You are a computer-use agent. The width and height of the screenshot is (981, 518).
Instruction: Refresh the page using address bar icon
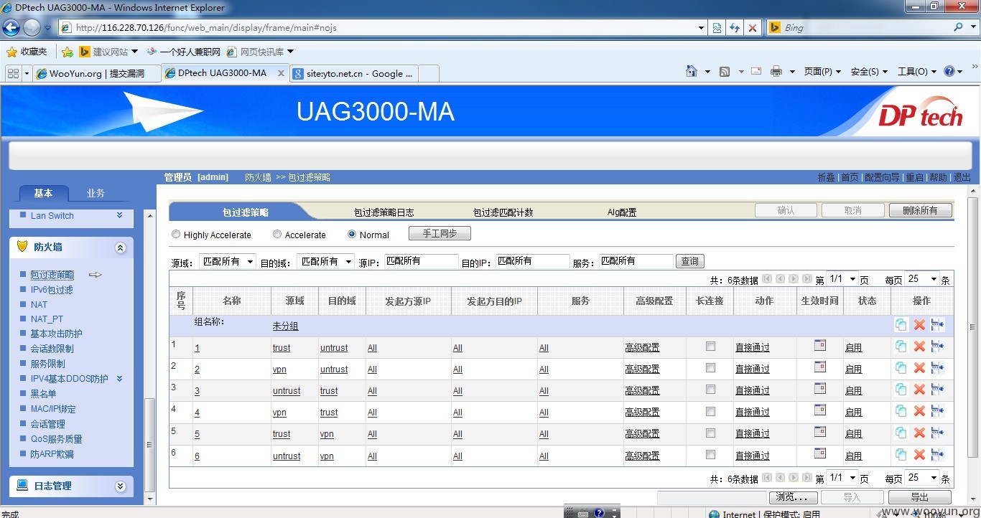pyautogui.click(x=735, y=28)
